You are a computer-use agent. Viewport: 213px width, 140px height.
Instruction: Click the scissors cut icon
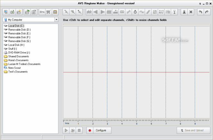(x=184, y=12)
